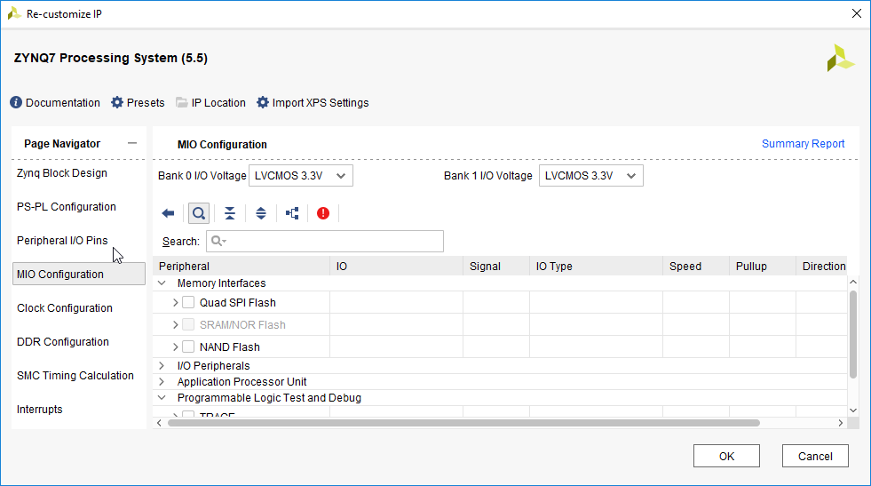Close the Re-customize IP dialog
The image size is (871, 486).
tap(857, 14)
